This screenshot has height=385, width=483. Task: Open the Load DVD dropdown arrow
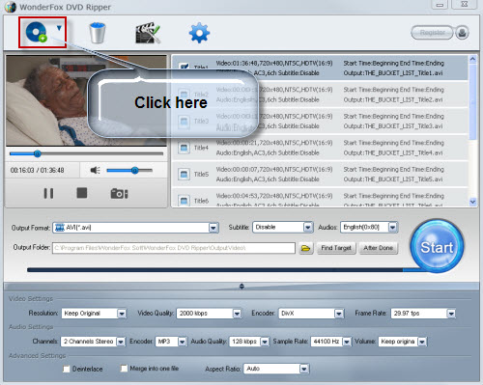pyautogui.click(x=59, y=28)
